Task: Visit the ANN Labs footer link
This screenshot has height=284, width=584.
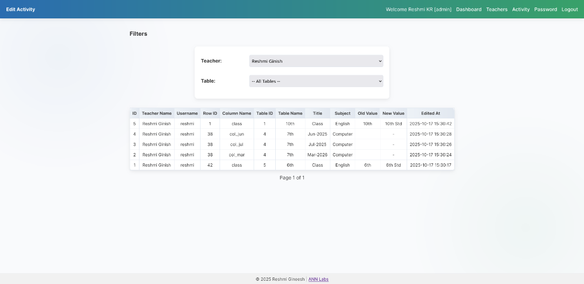Action: pos(318,279)
